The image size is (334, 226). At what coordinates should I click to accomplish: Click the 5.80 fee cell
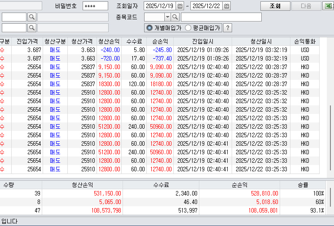(134, 50)
